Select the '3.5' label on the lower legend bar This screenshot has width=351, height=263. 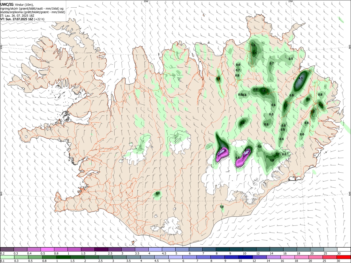[x=128, y=261]
